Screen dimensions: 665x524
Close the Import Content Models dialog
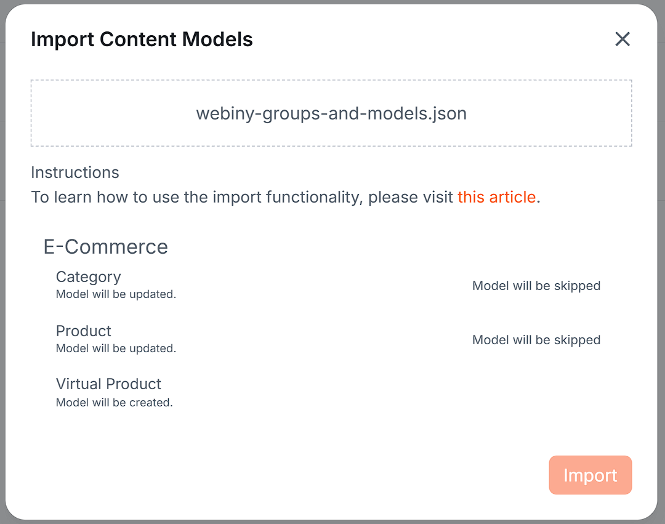[623, 39]
